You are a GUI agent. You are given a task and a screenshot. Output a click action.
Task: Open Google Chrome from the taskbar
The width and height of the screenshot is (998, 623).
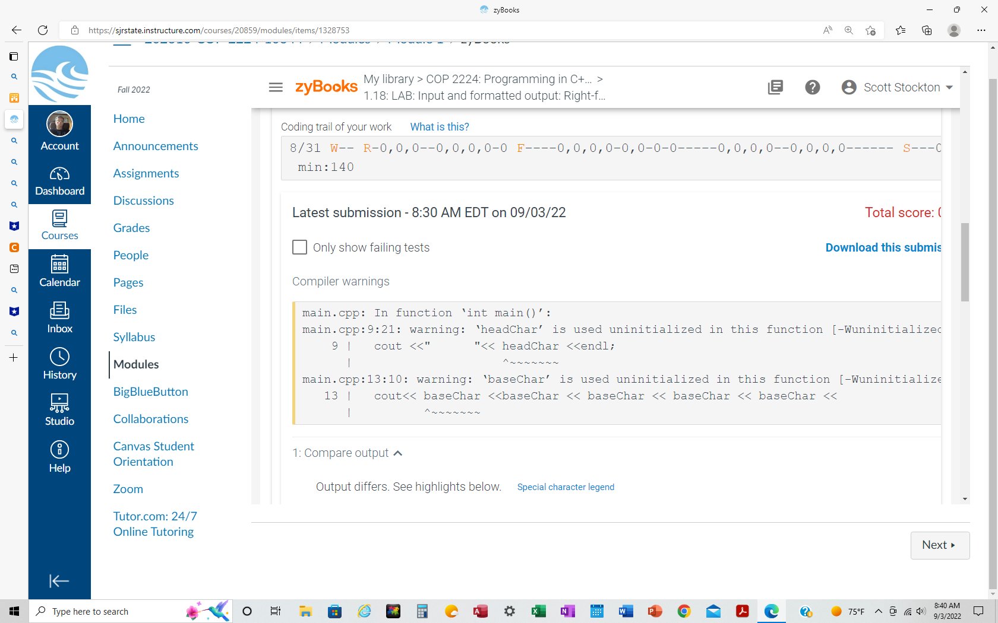(684, 611)
